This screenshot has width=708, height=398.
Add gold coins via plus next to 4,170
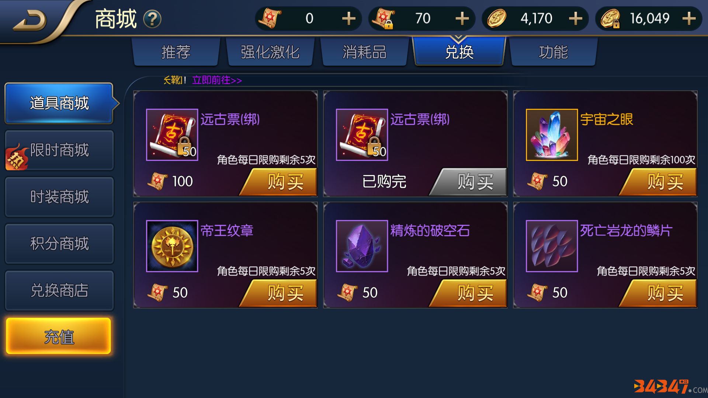click(x=576, y=18)
